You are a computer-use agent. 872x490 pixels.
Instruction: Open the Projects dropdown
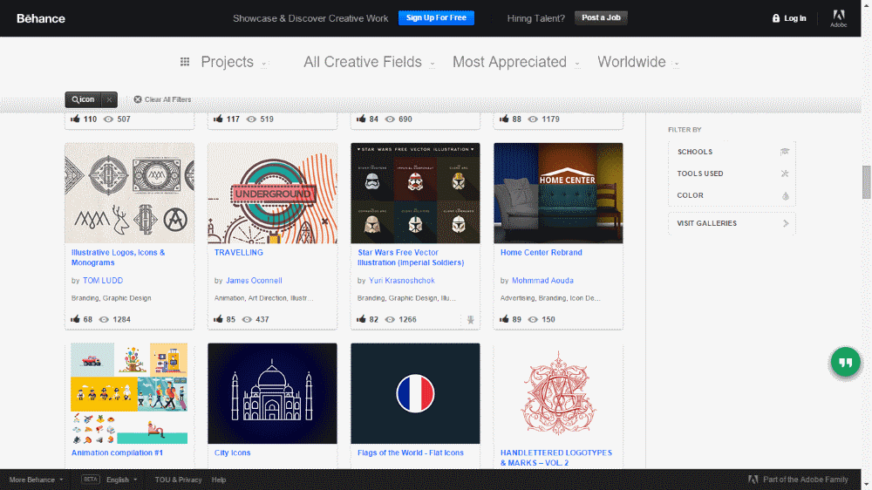pos(234,62)
